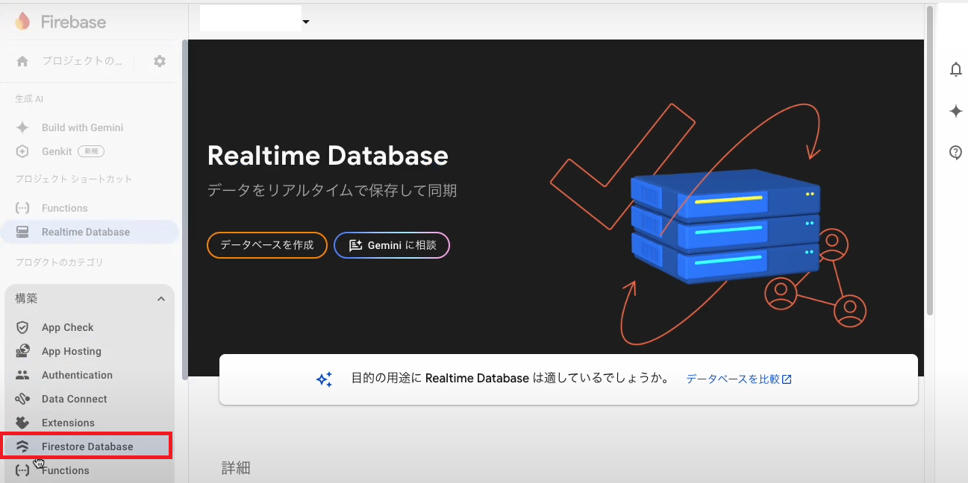968x483 pixels.
Task: Click sparkle icon in comparison banner
Action: (x=324, y=379)
